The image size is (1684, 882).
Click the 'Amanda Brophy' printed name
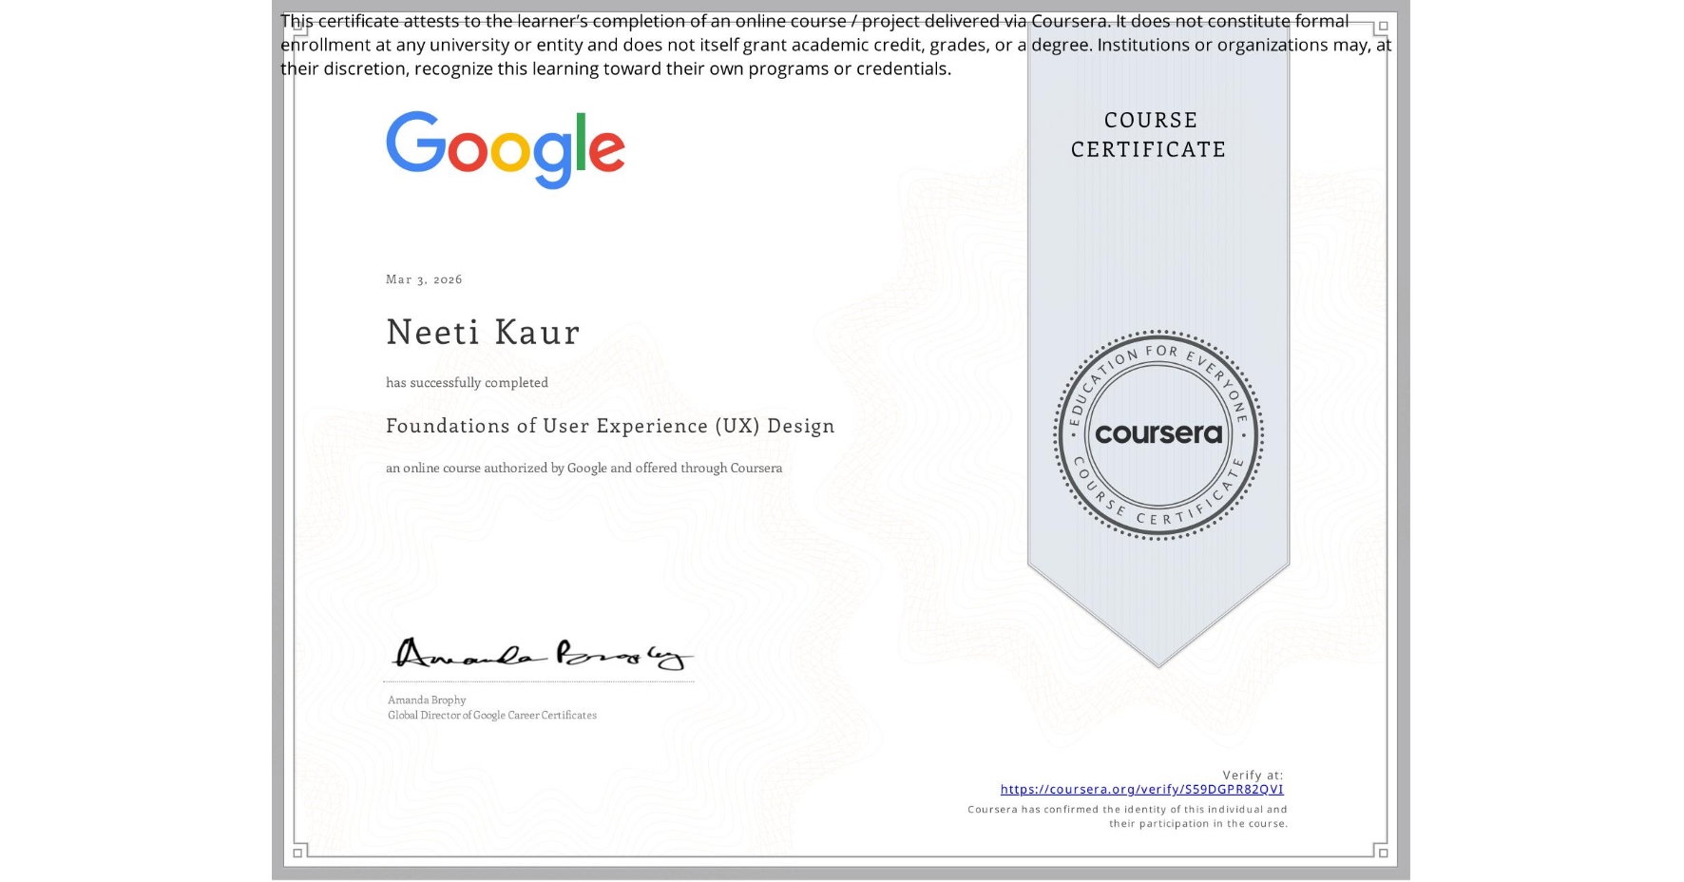tap(427, 700)
